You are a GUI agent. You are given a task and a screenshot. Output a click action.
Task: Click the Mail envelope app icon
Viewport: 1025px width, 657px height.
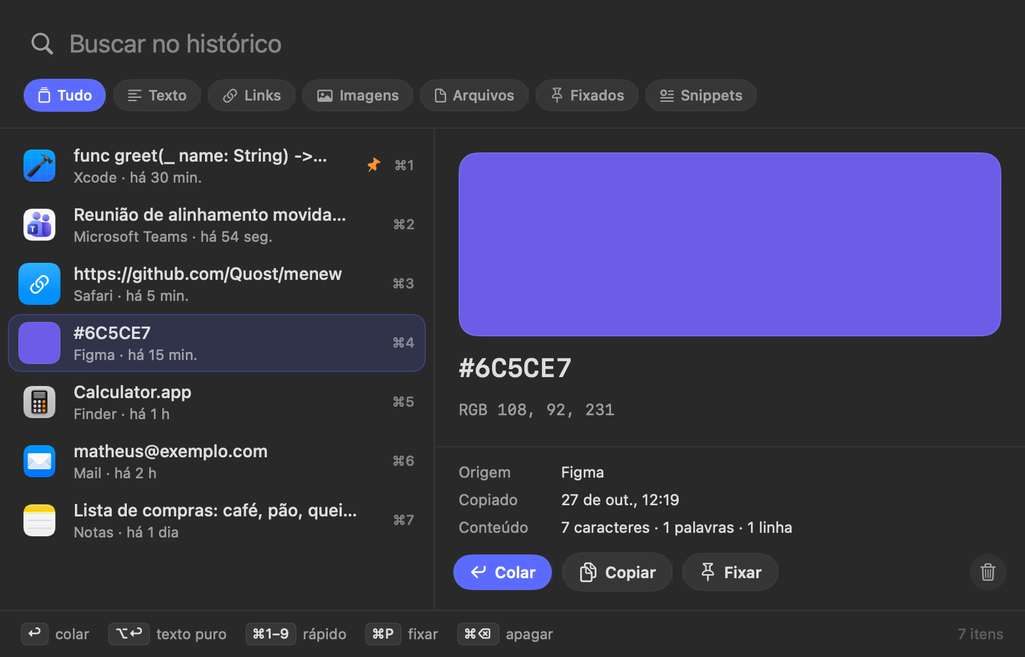click(39, 461)
